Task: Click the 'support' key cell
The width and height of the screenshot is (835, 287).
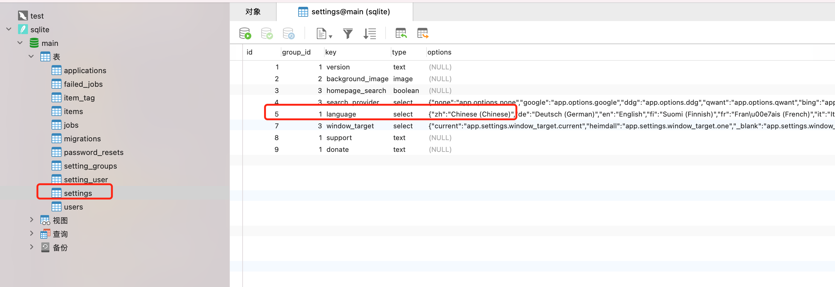Action: (x=358, y=138)
